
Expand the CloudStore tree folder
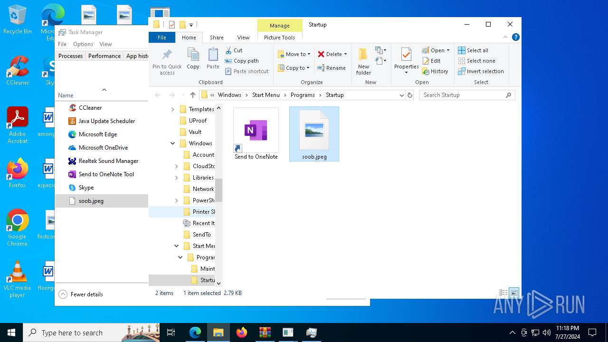pos(176,166)
